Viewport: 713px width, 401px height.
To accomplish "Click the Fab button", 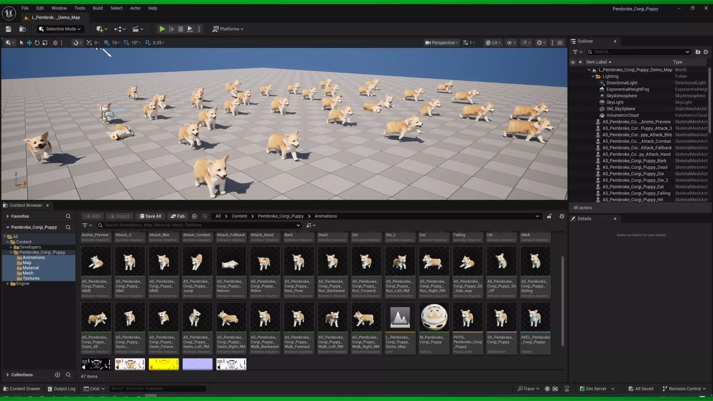I will (178, 216).
